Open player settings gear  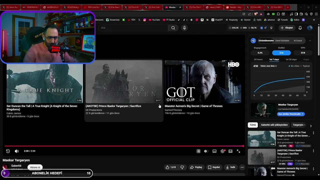pos(222,151)
